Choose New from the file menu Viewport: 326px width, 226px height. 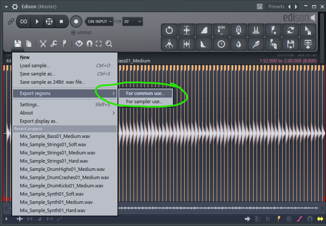(65, 57)
